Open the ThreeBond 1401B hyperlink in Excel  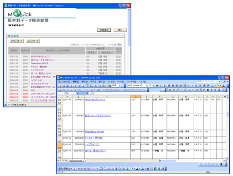[94, 131]
